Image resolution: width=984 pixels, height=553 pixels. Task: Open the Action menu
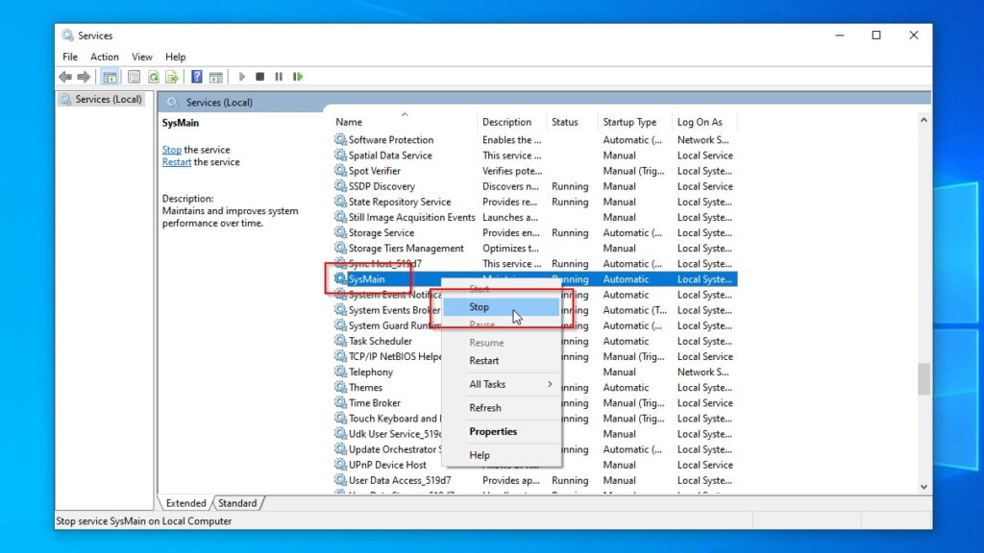click(x=104, y=56)
